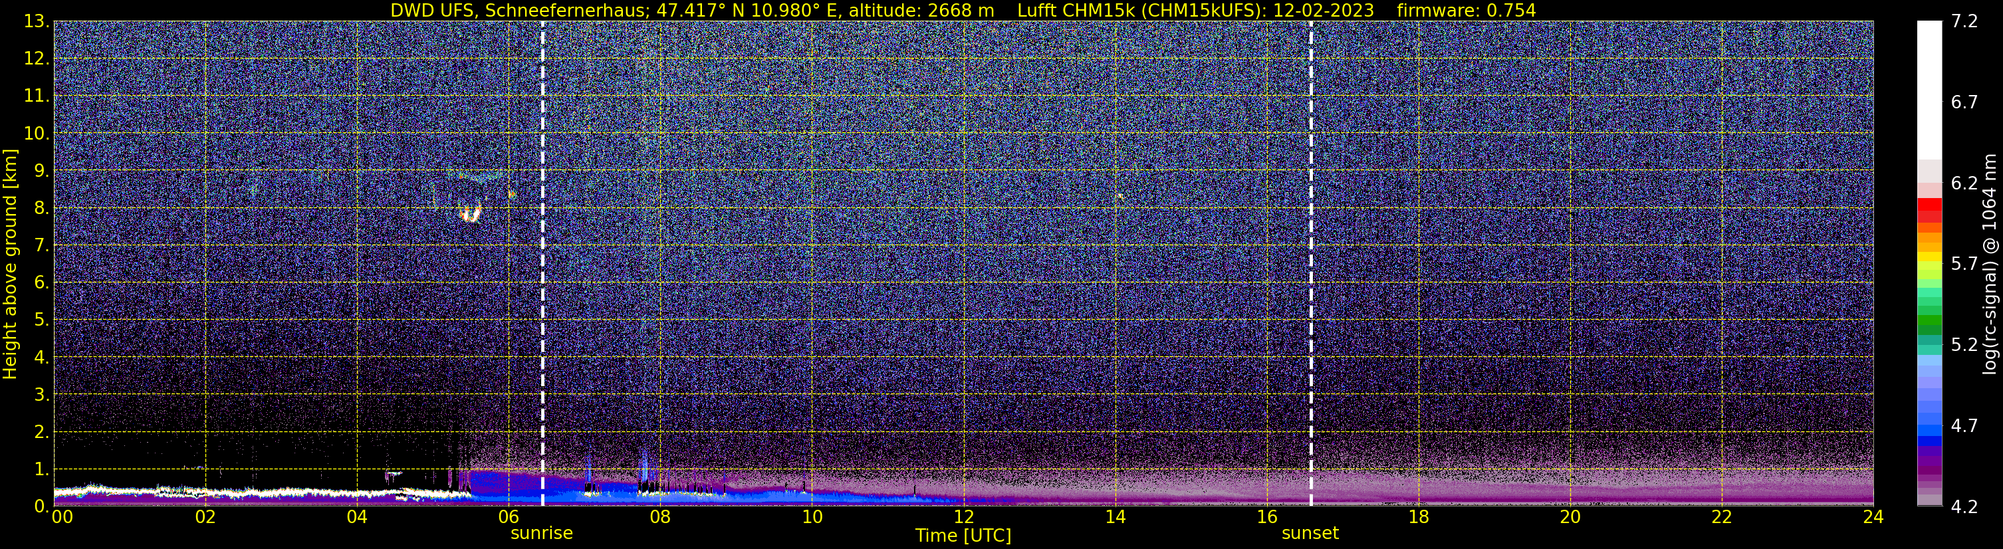This screenshot has height=549, width=2003.
Task: Click the 'sunset' label under the time axis
Action: (x=1310, y=534)
